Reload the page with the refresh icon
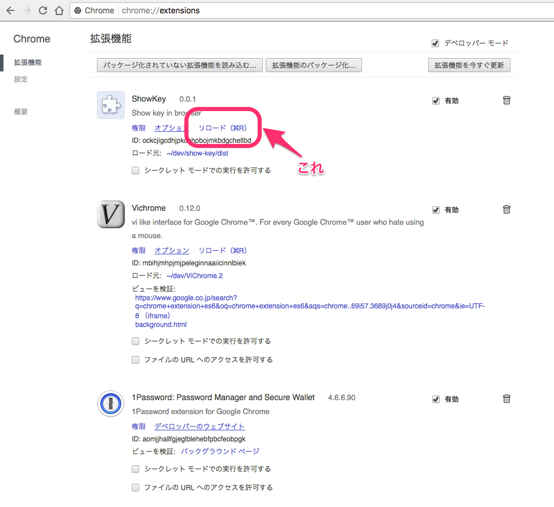This screenshot has height=507, width=554. tap(43, 10)
